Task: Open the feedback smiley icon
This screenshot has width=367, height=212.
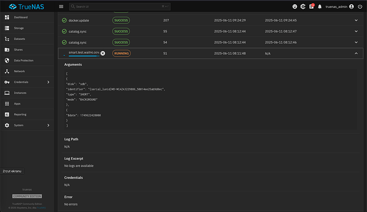Action: [295, 6]
